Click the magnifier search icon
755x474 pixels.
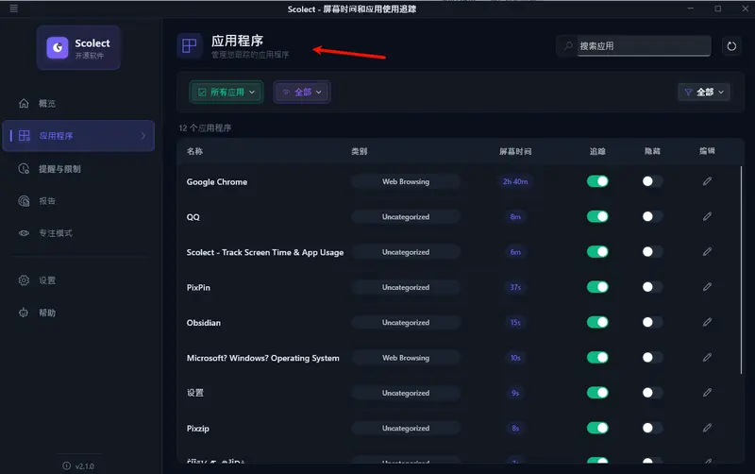click(568, 46)
